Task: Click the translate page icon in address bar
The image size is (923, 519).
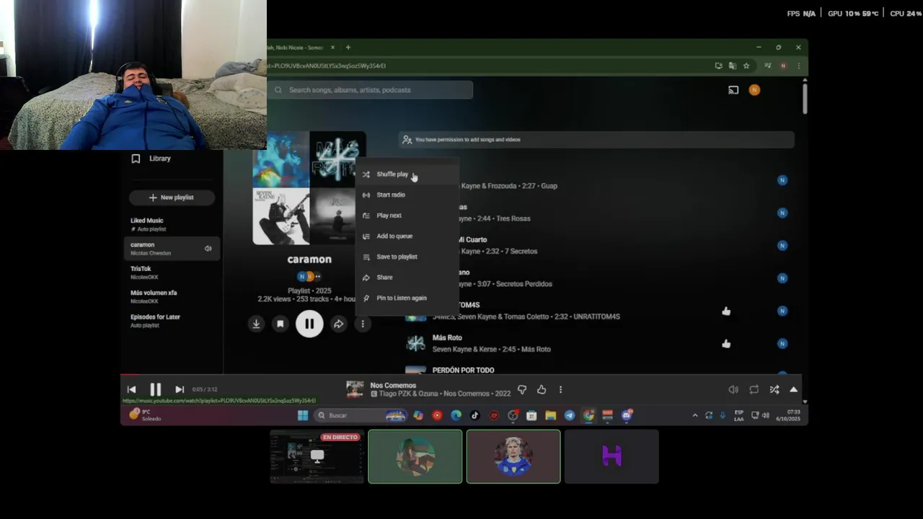Action: point(733,66)
